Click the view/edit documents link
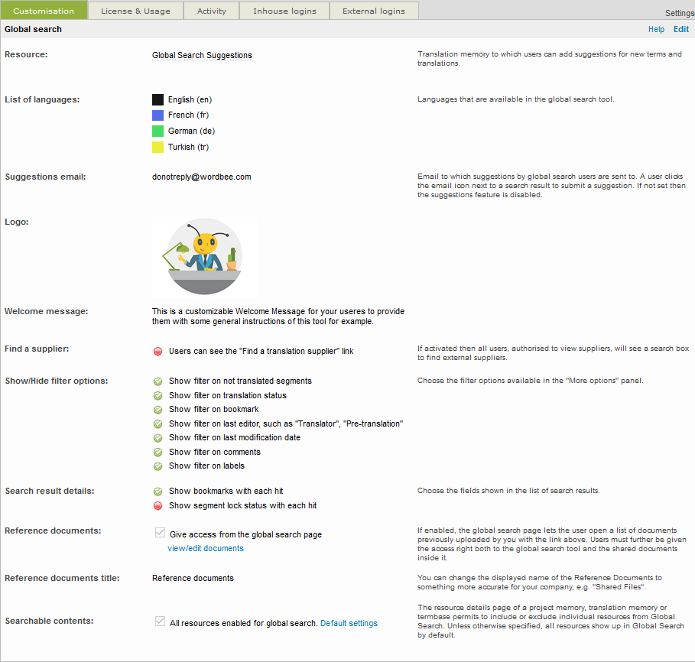695x662 pixels. point(206,548)
